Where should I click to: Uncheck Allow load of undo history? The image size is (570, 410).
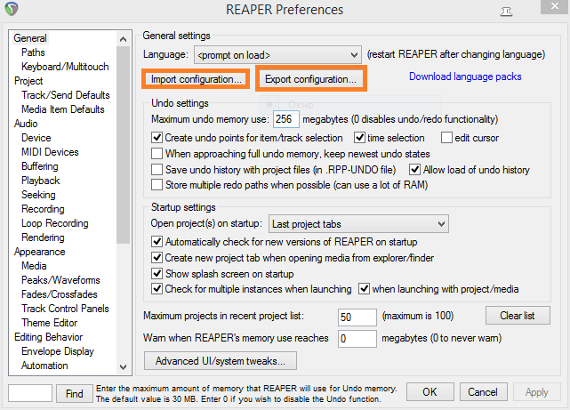(x=415, y=170)
